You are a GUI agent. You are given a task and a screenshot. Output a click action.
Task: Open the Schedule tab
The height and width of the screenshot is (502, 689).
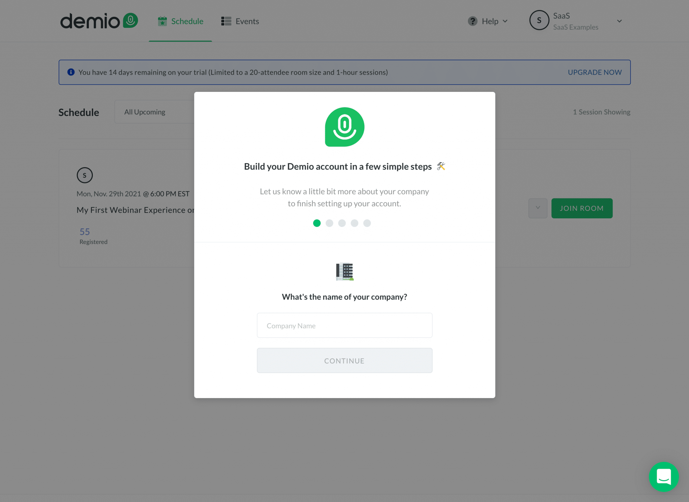pos(180,21)
